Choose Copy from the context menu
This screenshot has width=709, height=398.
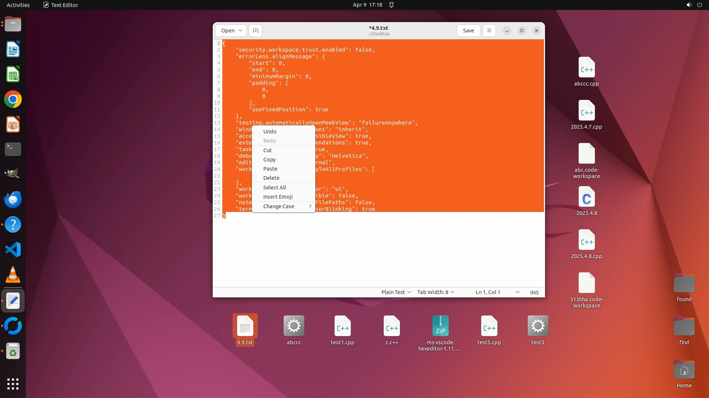tap(270, 160)
